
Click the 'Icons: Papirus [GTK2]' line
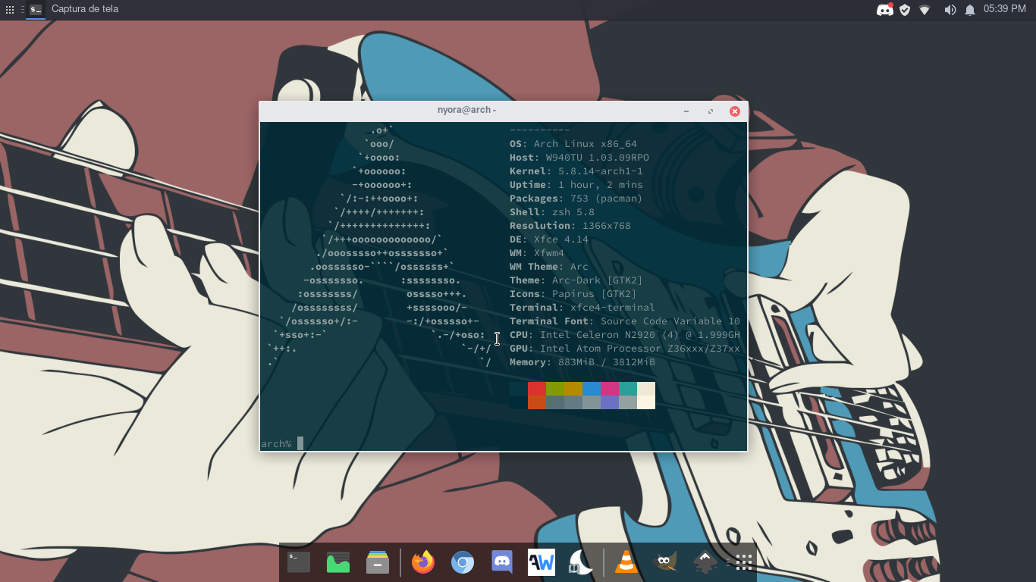(573, 294)
